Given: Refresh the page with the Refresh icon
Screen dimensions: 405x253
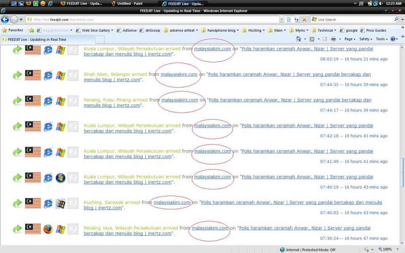Looking at the screenshot, I should click(297, 20).
